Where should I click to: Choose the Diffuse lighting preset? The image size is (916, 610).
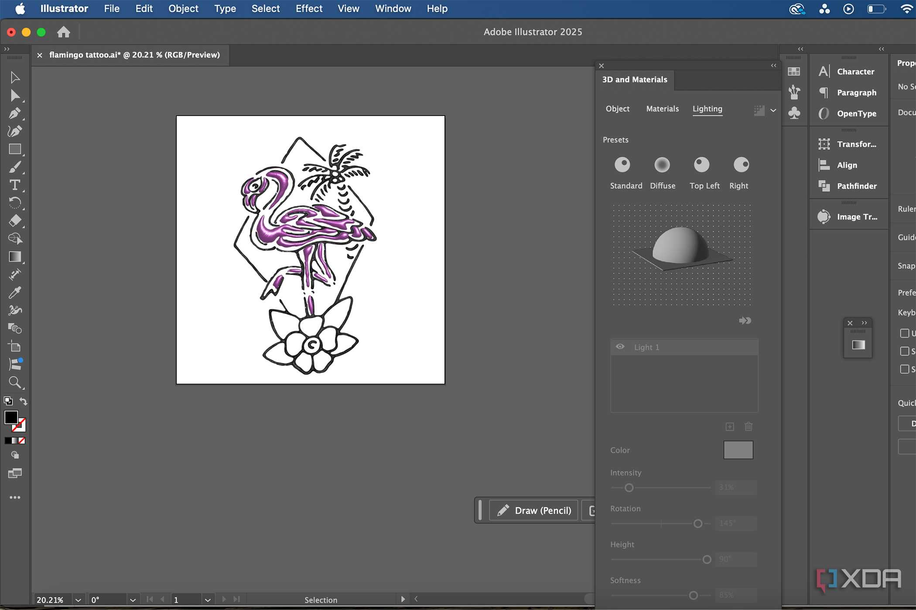(662, 165)
